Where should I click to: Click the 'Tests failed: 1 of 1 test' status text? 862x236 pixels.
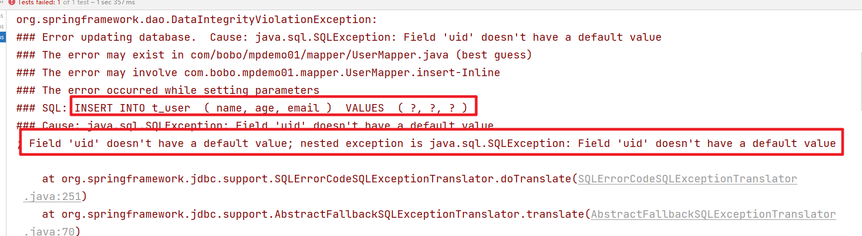pyautogui.click(x=53, y=2)
